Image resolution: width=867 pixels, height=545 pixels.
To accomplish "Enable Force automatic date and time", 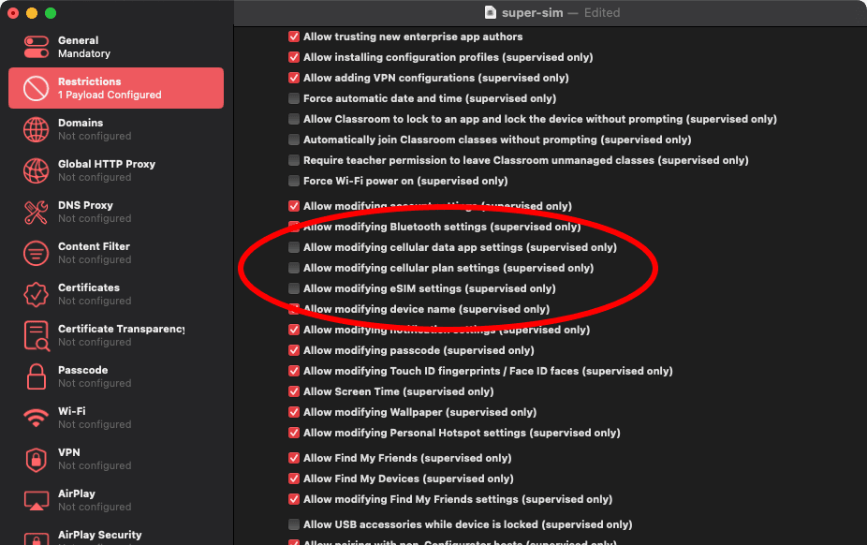I will pos(293,98).
